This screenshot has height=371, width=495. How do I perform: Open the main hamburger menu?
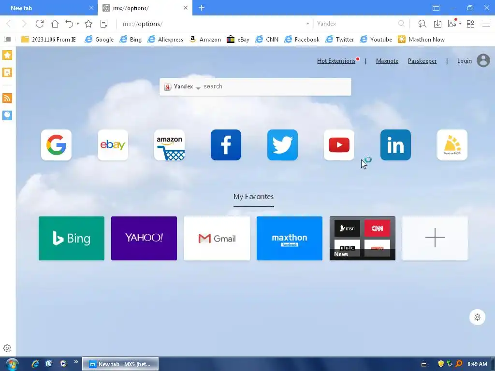pos(486,24)
